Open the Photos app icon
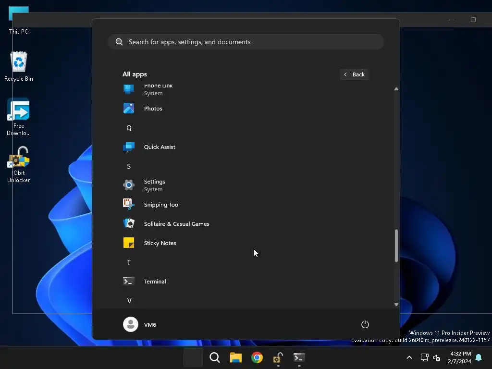Screen dimensions: 492x369 (129, 108)
